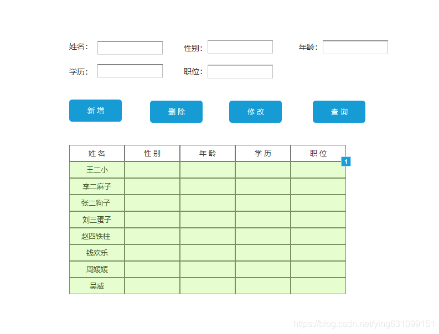
Task: Click the 学历 text field
Action: [130, 71]
